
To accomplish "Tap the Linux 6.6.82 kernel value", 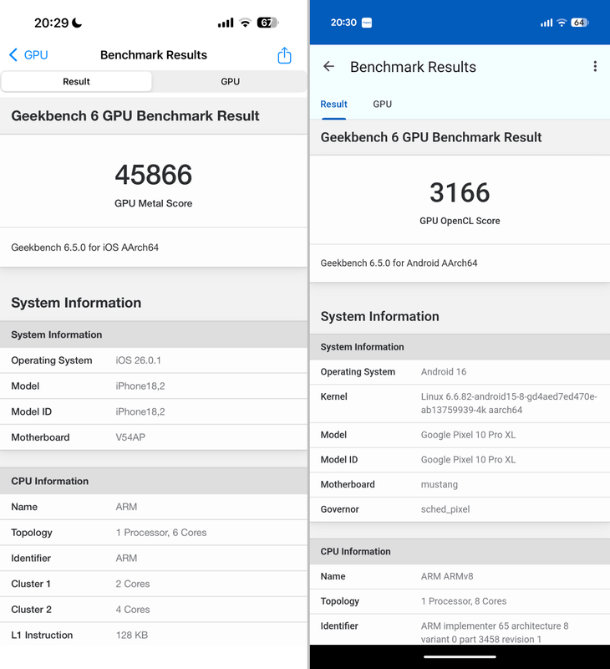I will [509, 403].
